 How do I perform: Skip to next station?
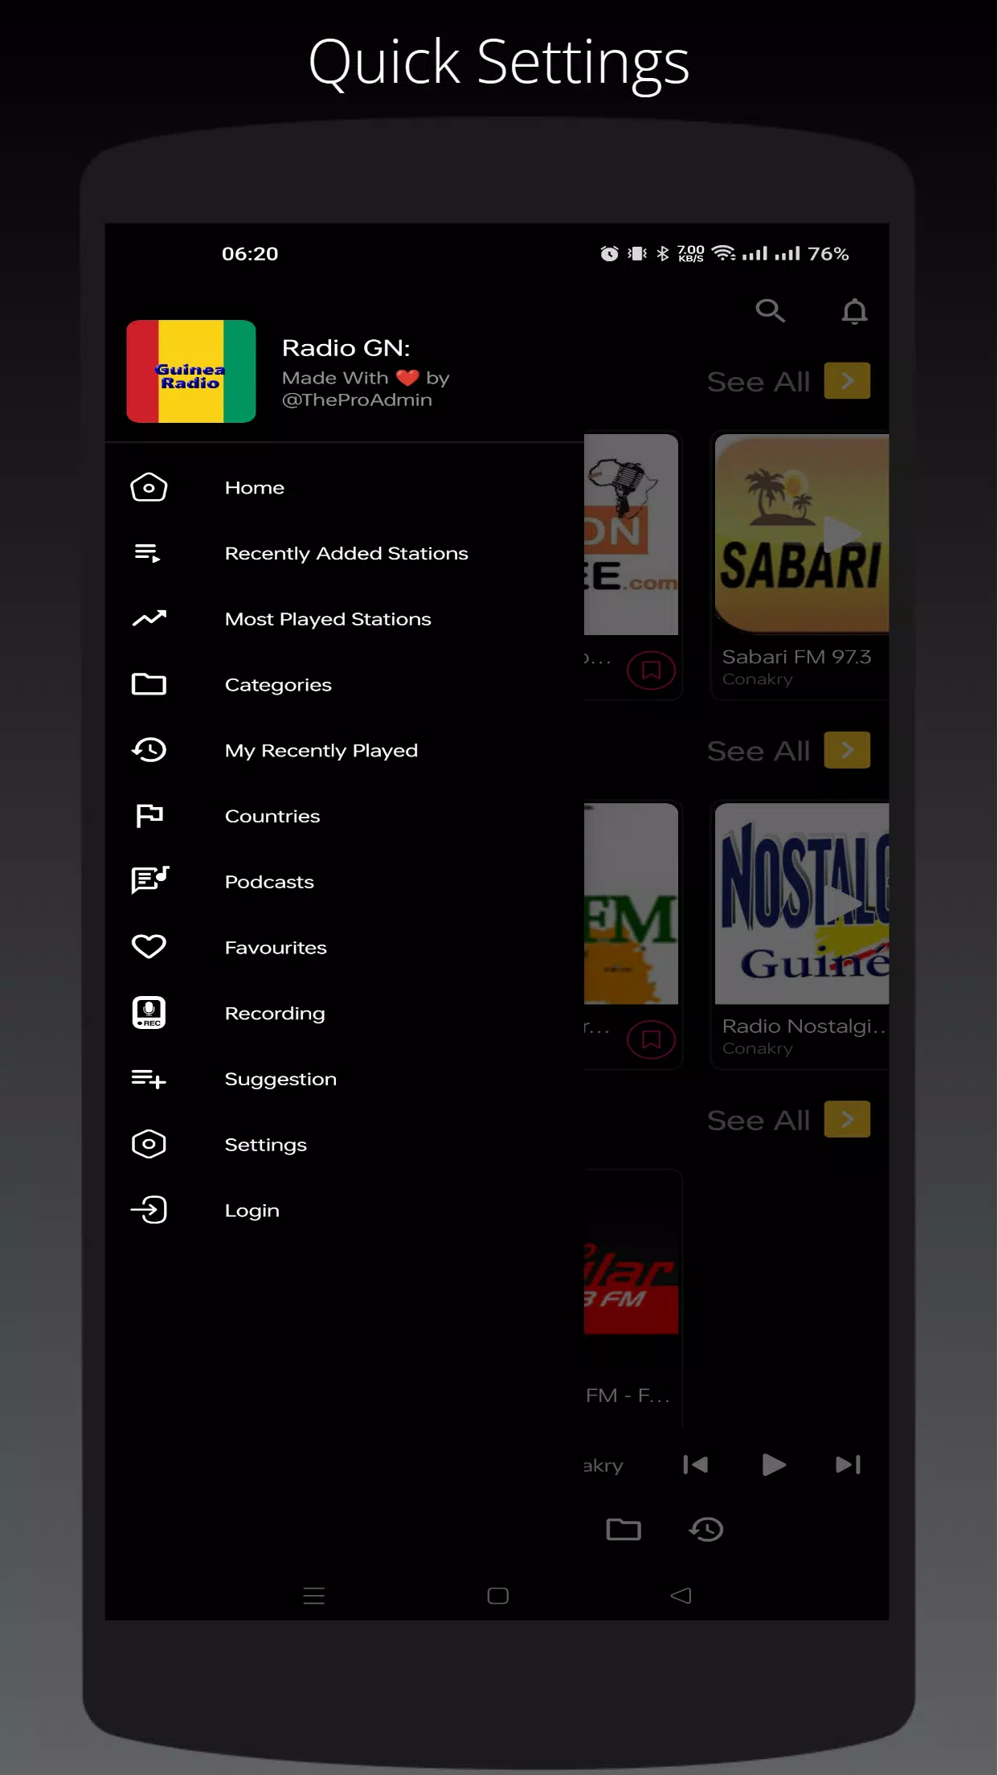(848, 1465)
